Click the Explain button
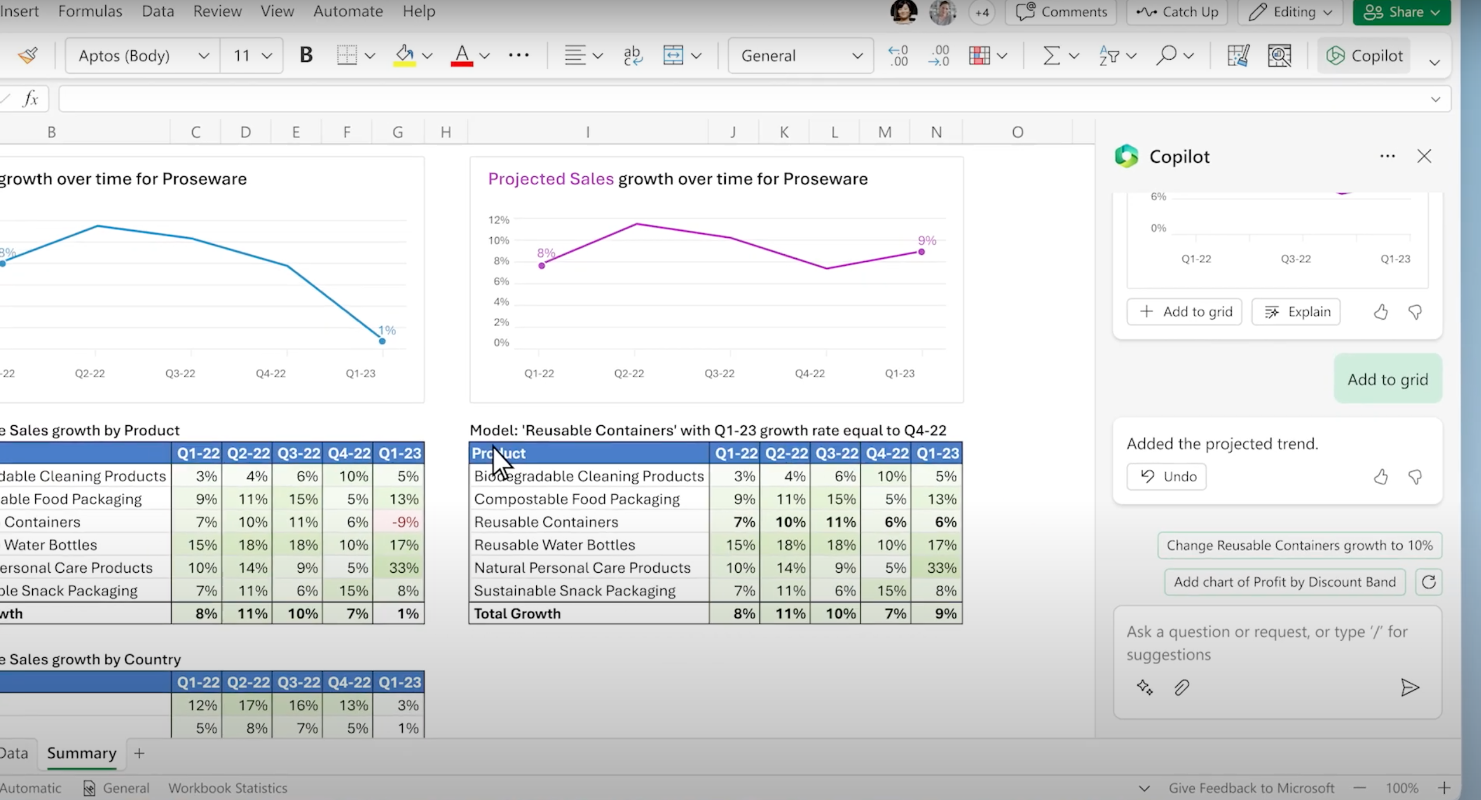 (x=1296, y=312)
